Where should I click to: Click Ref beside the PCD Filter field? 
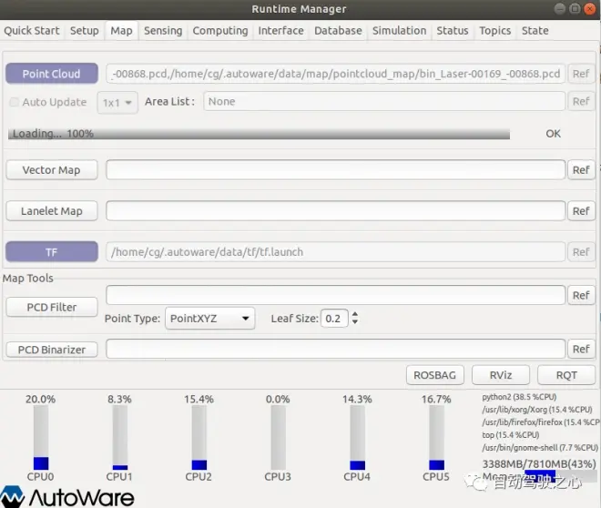(581, 295)
